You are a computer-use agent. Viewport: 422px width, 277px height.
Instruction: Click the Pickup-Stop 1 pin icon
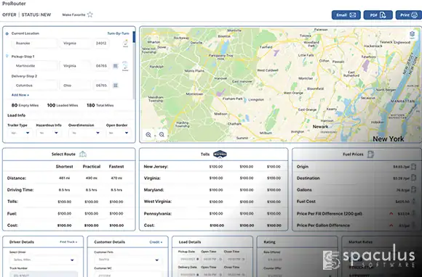coord(7,56)
